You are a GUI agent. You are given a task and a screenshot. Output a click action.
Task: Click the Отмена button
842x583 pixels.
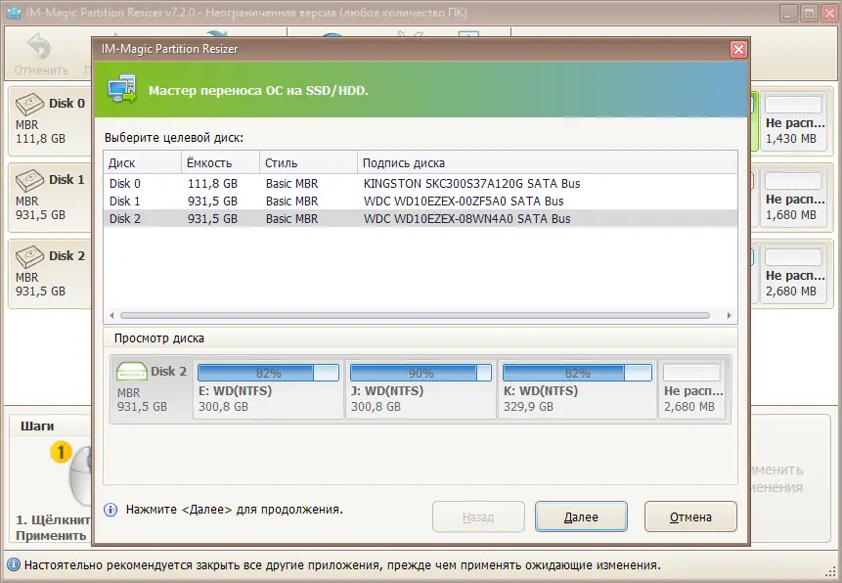click(690, 516)
